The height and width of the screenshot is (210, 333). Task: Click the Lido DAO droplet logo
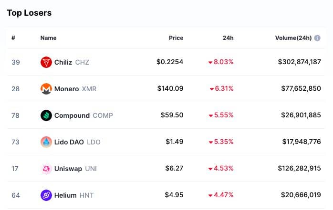pyautogui.click(x=46, y=142)
